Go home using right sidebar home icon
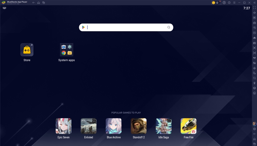This screenshot has width=257, height=146. [x=254, y=139]
